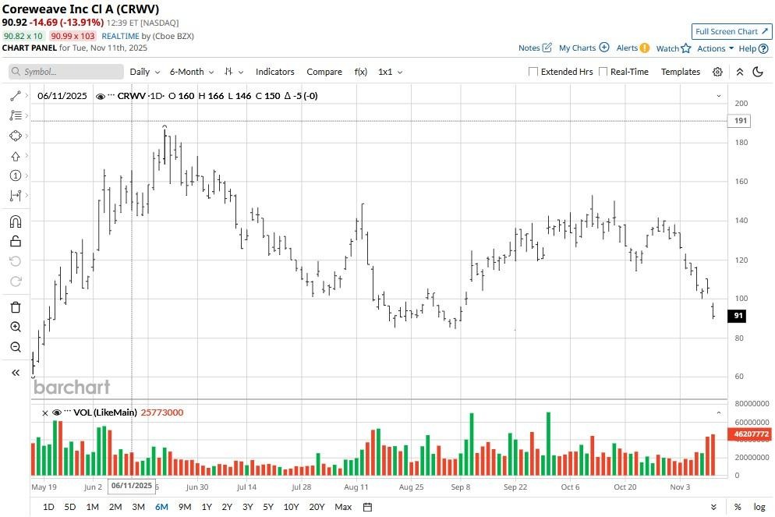Select the arrow marker tool
Viewport: 775px width, 517px height.
pyautogui.click(x=16, y=156)
